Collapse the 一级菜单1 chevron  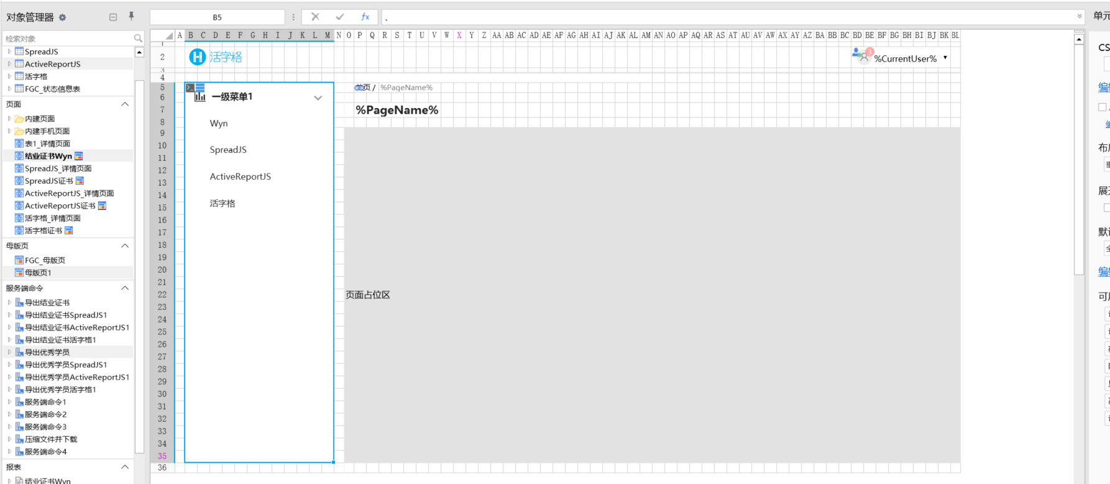click(x=318, y=98)
